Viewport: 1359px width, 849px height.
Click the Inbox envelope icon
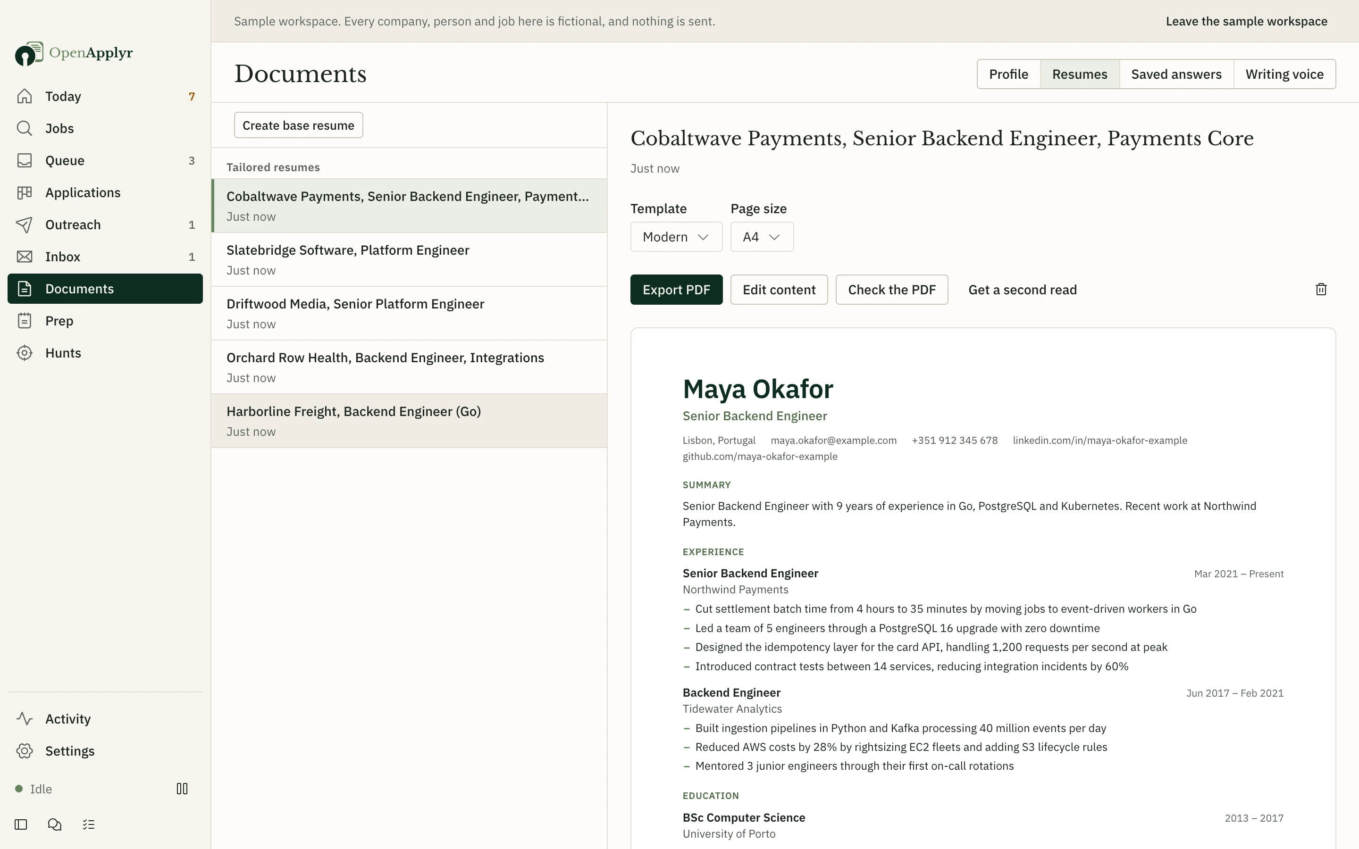pos(24,257)
